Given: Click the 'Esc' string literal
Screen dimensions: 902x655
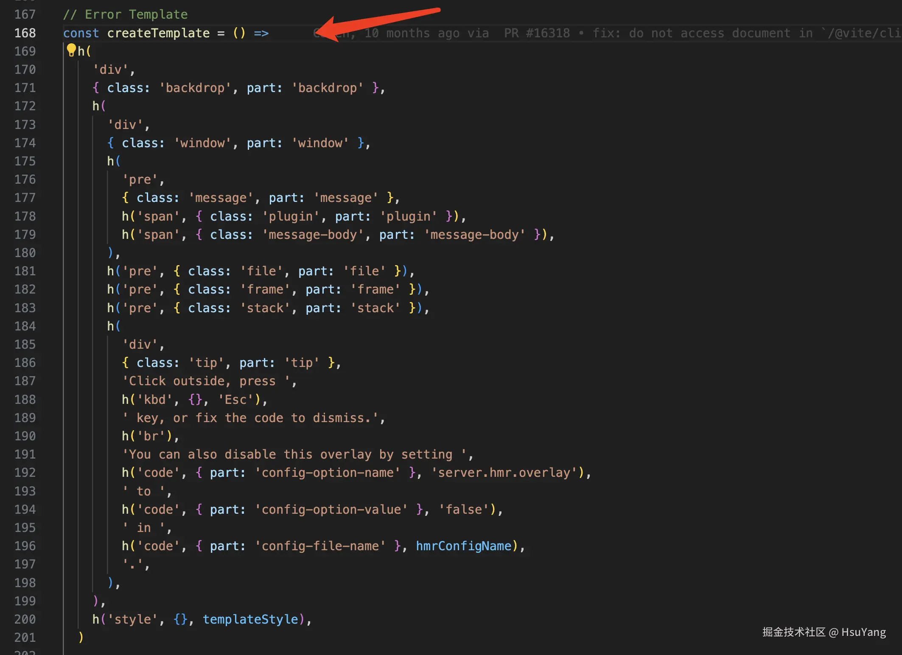Looking at the screenshot, I should [235, 400].
